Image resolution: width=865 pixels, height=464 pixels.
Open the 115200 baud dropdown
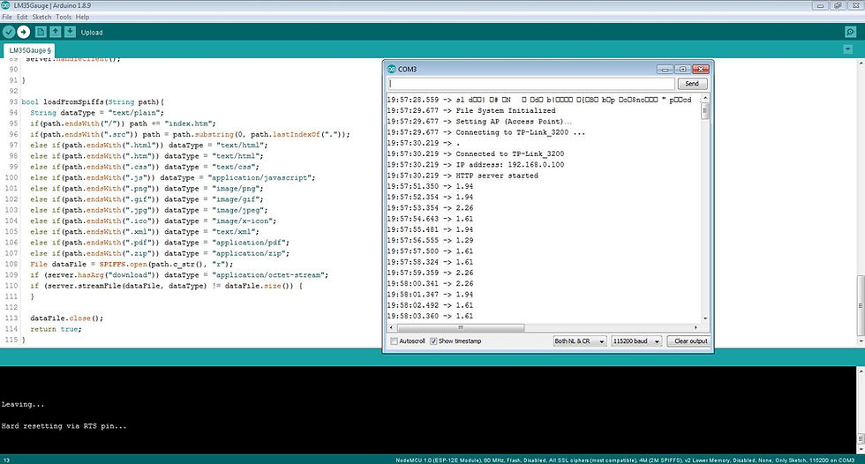[x=636, y=341]
